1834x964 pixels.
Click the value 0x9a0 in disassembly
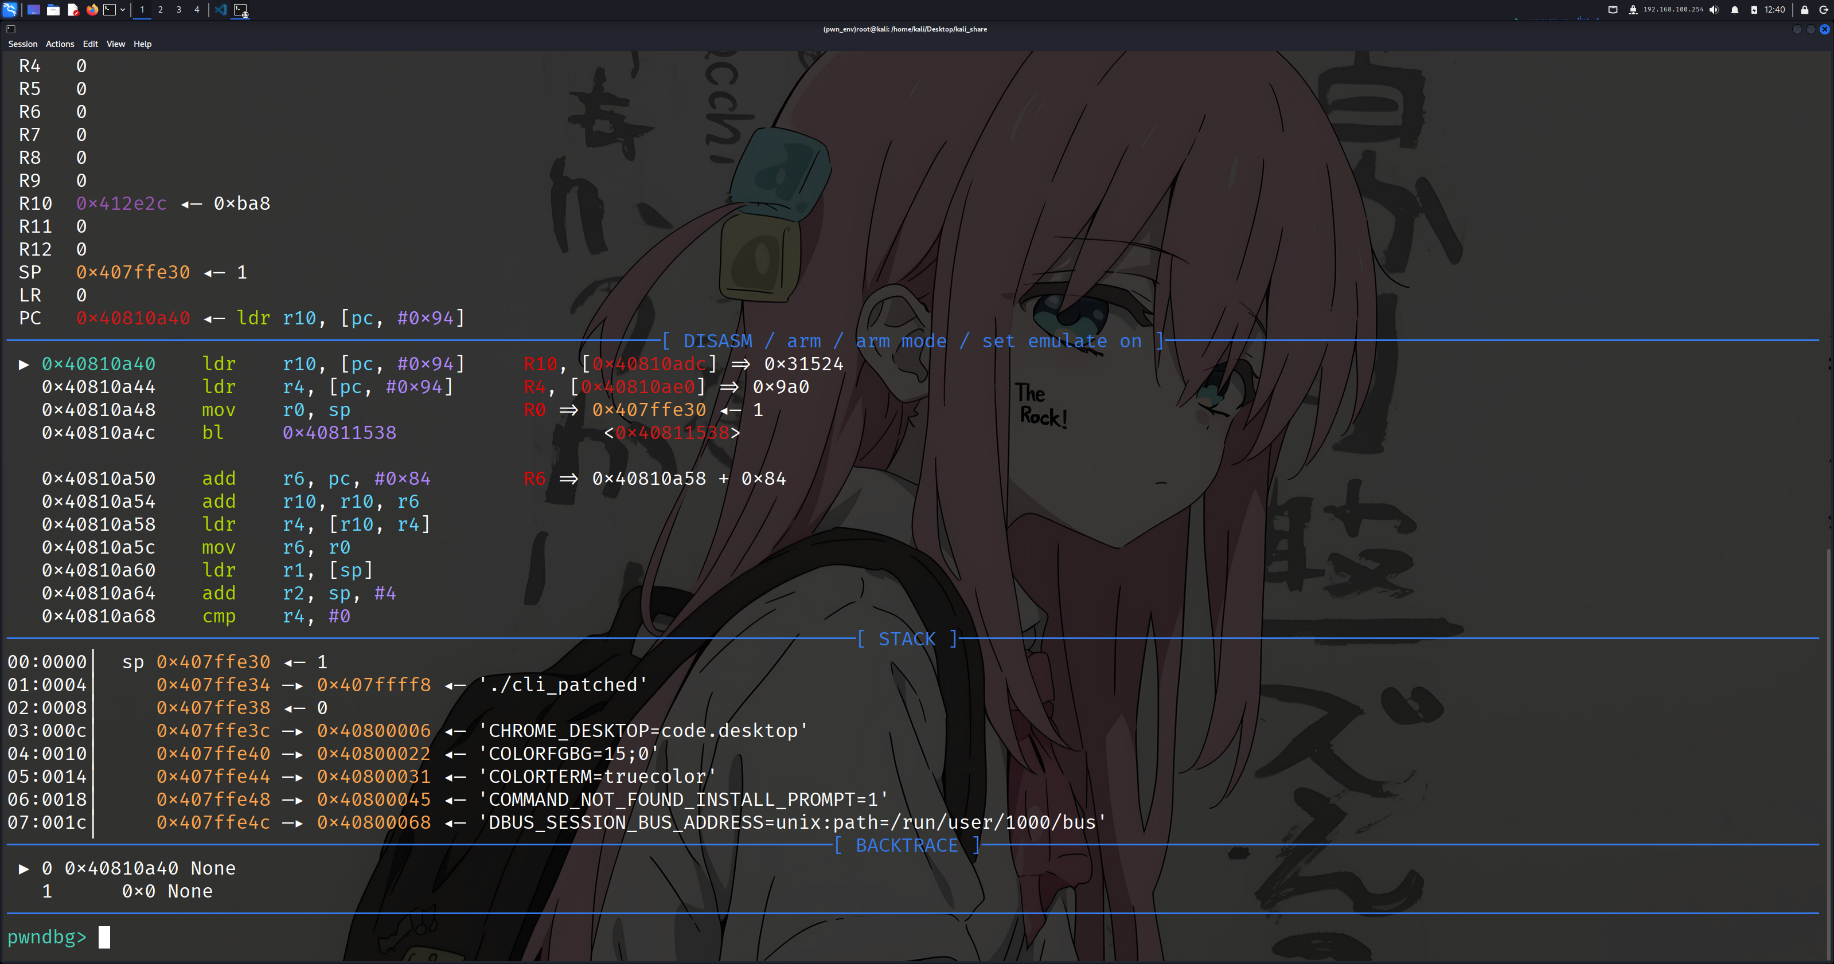point(781,387)
